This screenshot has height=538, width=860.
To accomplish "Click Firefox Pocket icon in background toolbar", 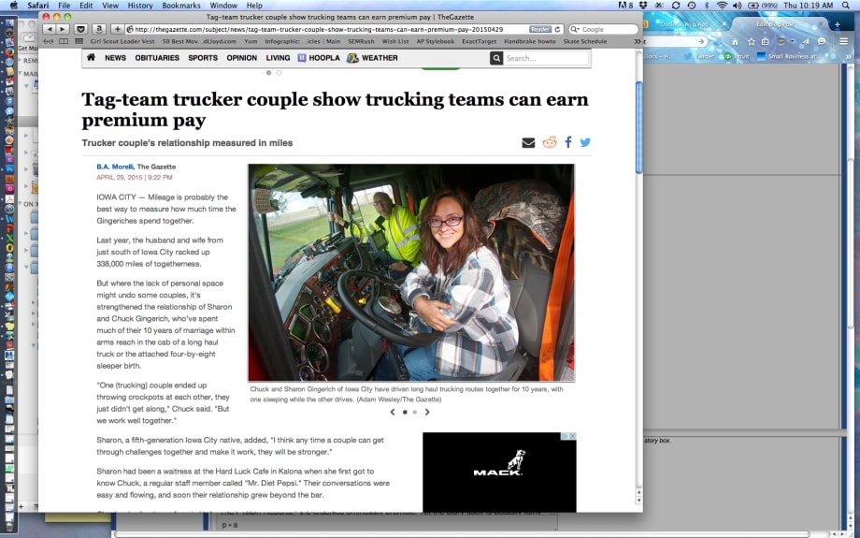I will (x=781, y=42).
